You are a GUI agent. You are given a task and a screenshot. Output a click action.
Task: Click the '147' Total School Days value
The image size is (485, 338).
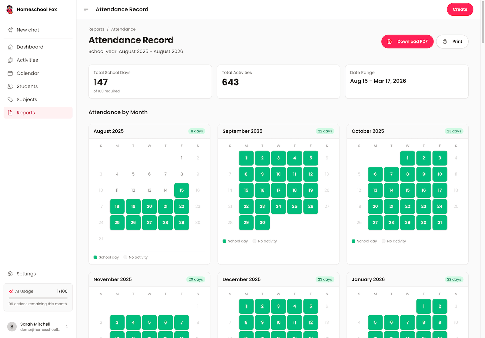[101, 82]
